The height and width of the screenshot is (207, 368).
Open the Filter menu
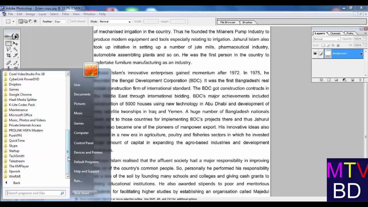pos(66,14)
